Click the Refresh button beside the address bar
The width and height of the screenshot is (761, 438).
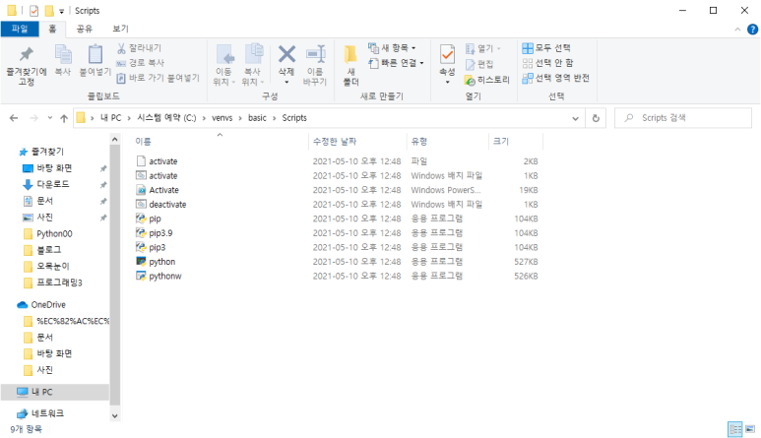point(596,118)
